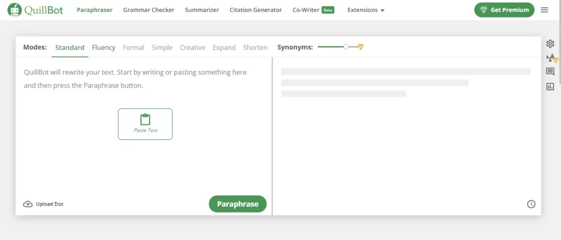Click the Get Premium button

505,10
